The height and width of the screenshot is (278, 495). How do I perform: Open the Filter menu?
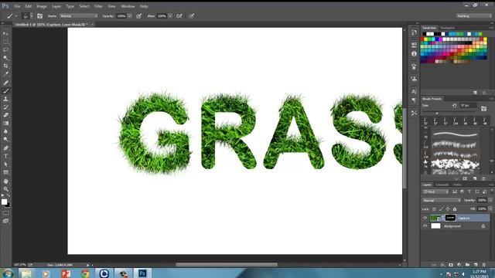(x=98, y=6)
